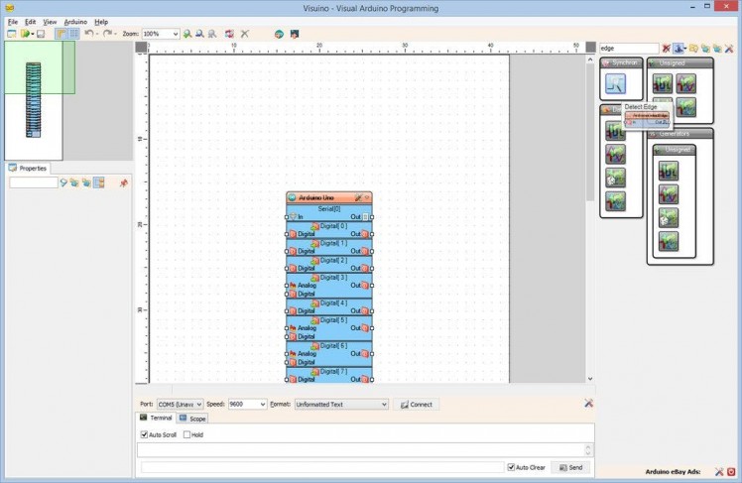Click the Undo toolbar icon
The width and height of the screenshot is (742, 483).
[x=88, y=34]
